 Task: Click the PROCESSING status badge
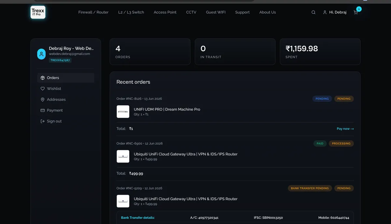point(341,144)
